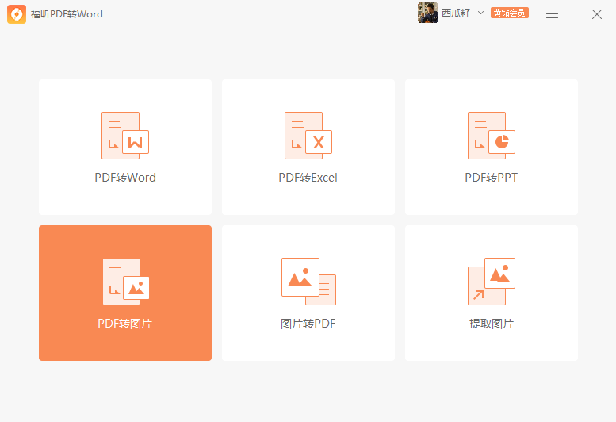Screen dimensions: 616x422
Task: Click the PDF to Excel document icon
Action: 308,136
